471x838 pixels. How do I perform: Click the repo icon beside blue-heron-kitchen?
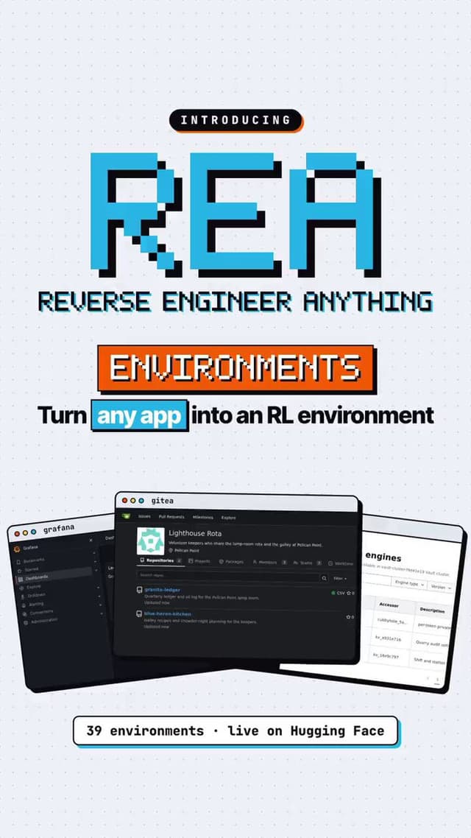click(139, 614)
